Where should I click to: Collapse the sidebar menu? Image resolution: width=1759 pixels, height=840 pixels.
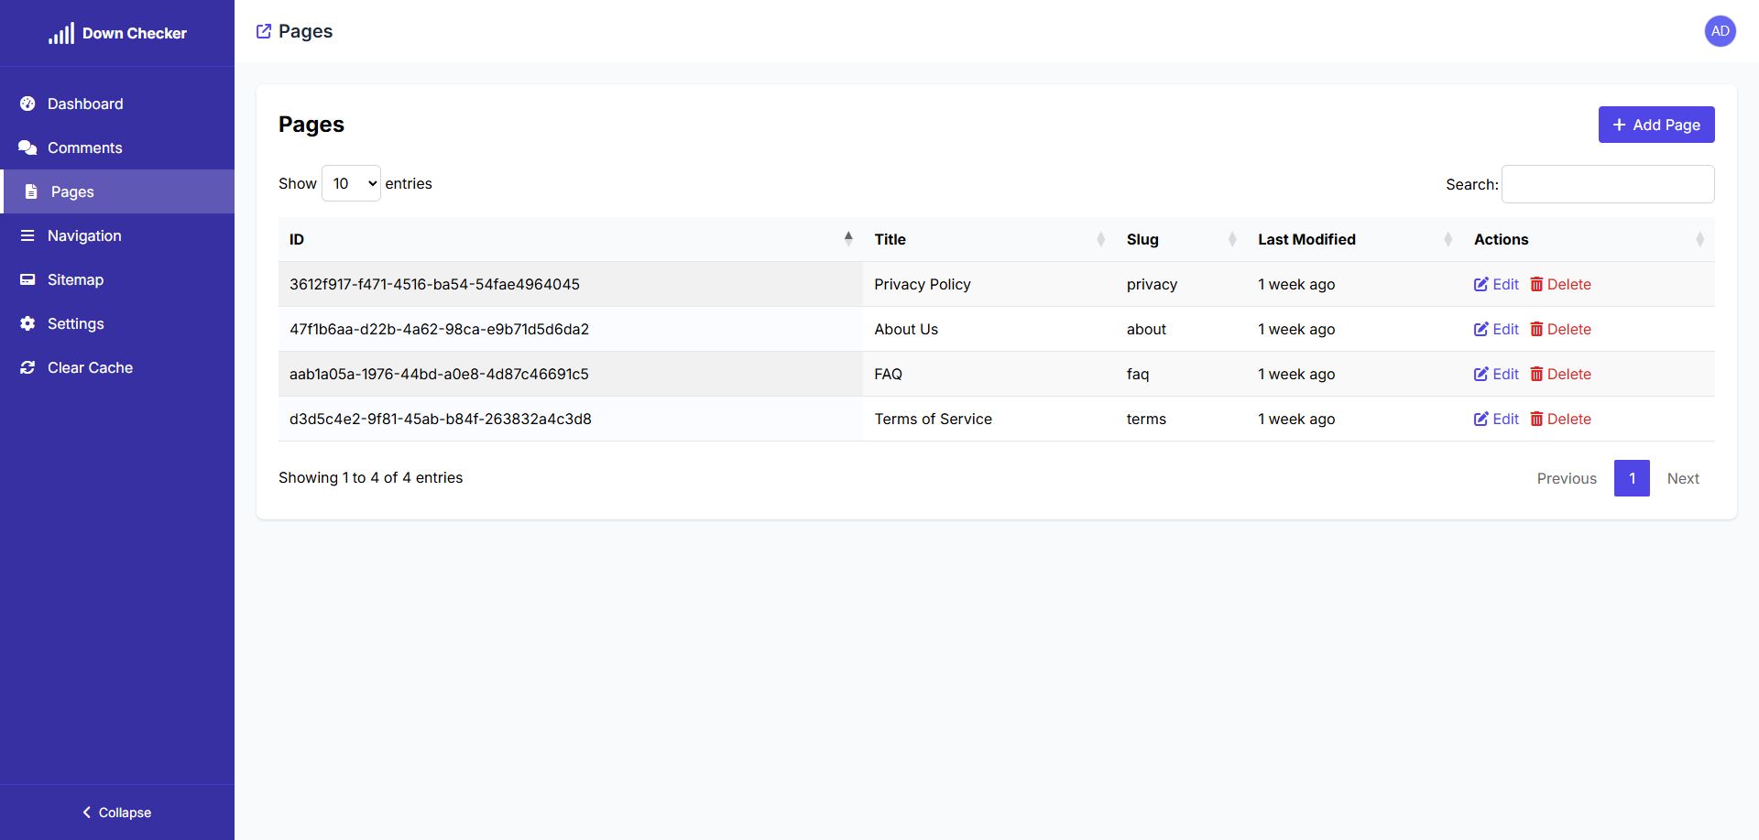pyautogui.click(x=117, y=813)
